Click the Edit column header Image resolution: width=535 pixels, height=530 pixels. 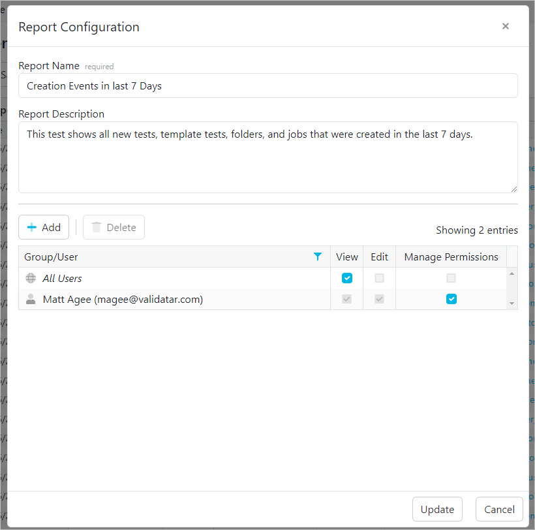(x=379, y=257)
